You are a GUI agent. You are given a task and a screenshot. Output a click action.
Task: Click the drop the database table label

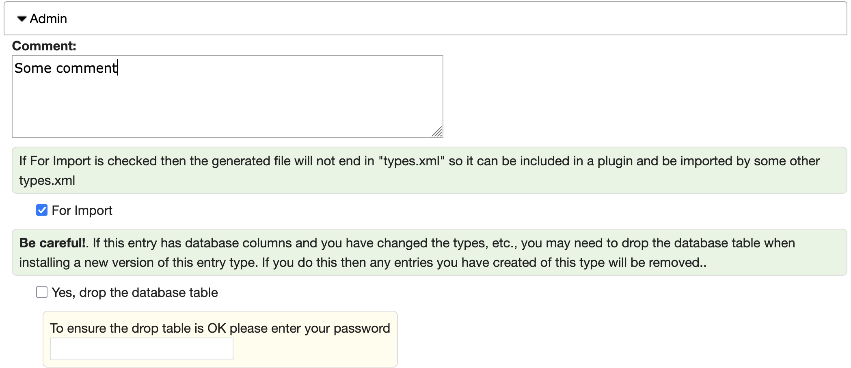point(135,292)
